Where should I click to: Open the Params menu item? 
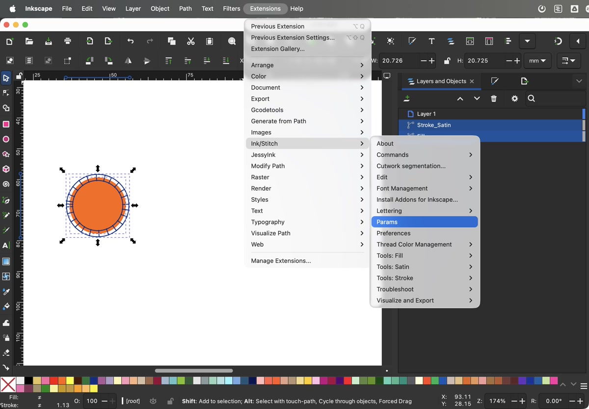pyautogui.click(x=425, y=222)
